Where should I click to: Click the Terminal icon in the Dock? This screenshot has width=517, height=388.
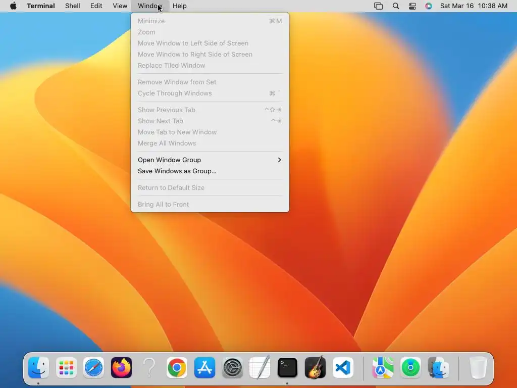tap(287, 368)
